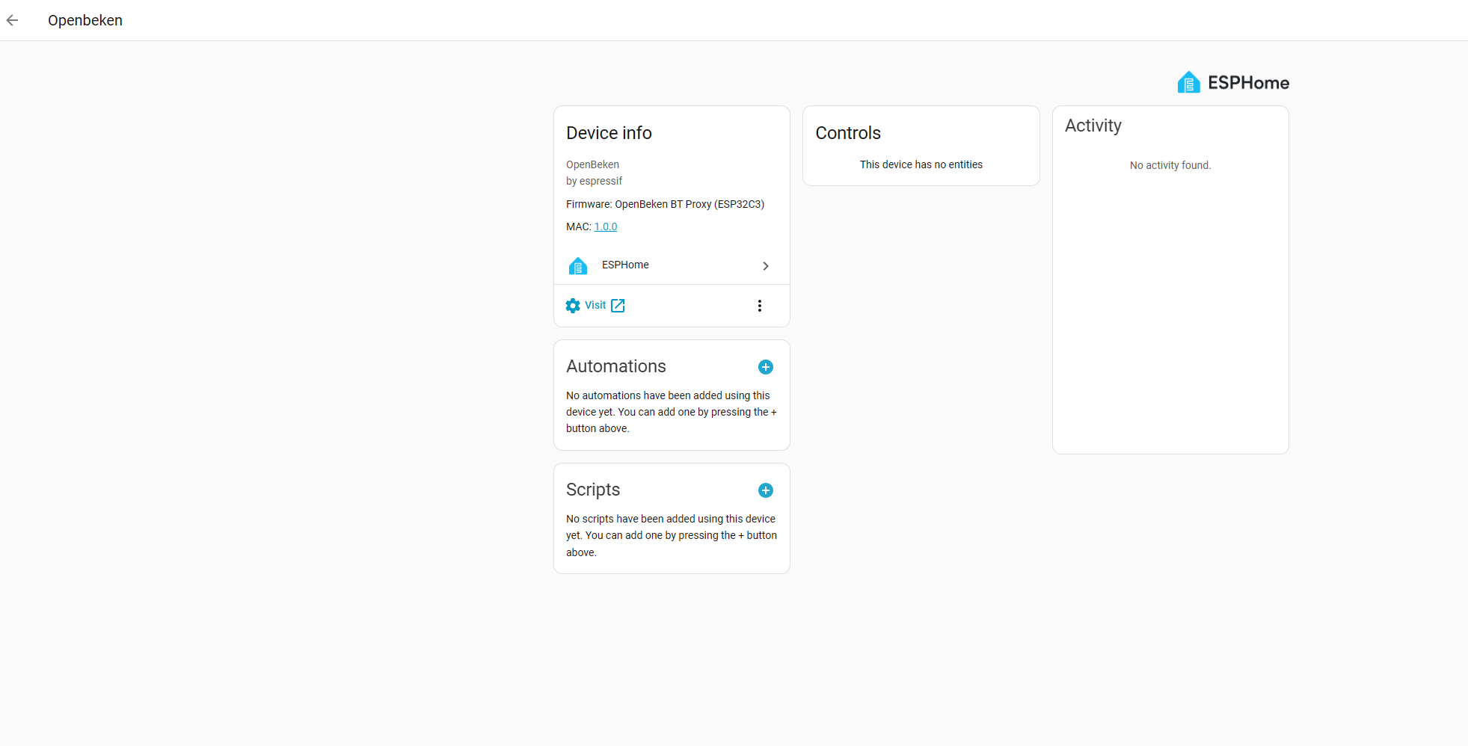Screen dimensions: 1468x746
Task: Click the back arrow icon
Action: click(x=13, y=20)
